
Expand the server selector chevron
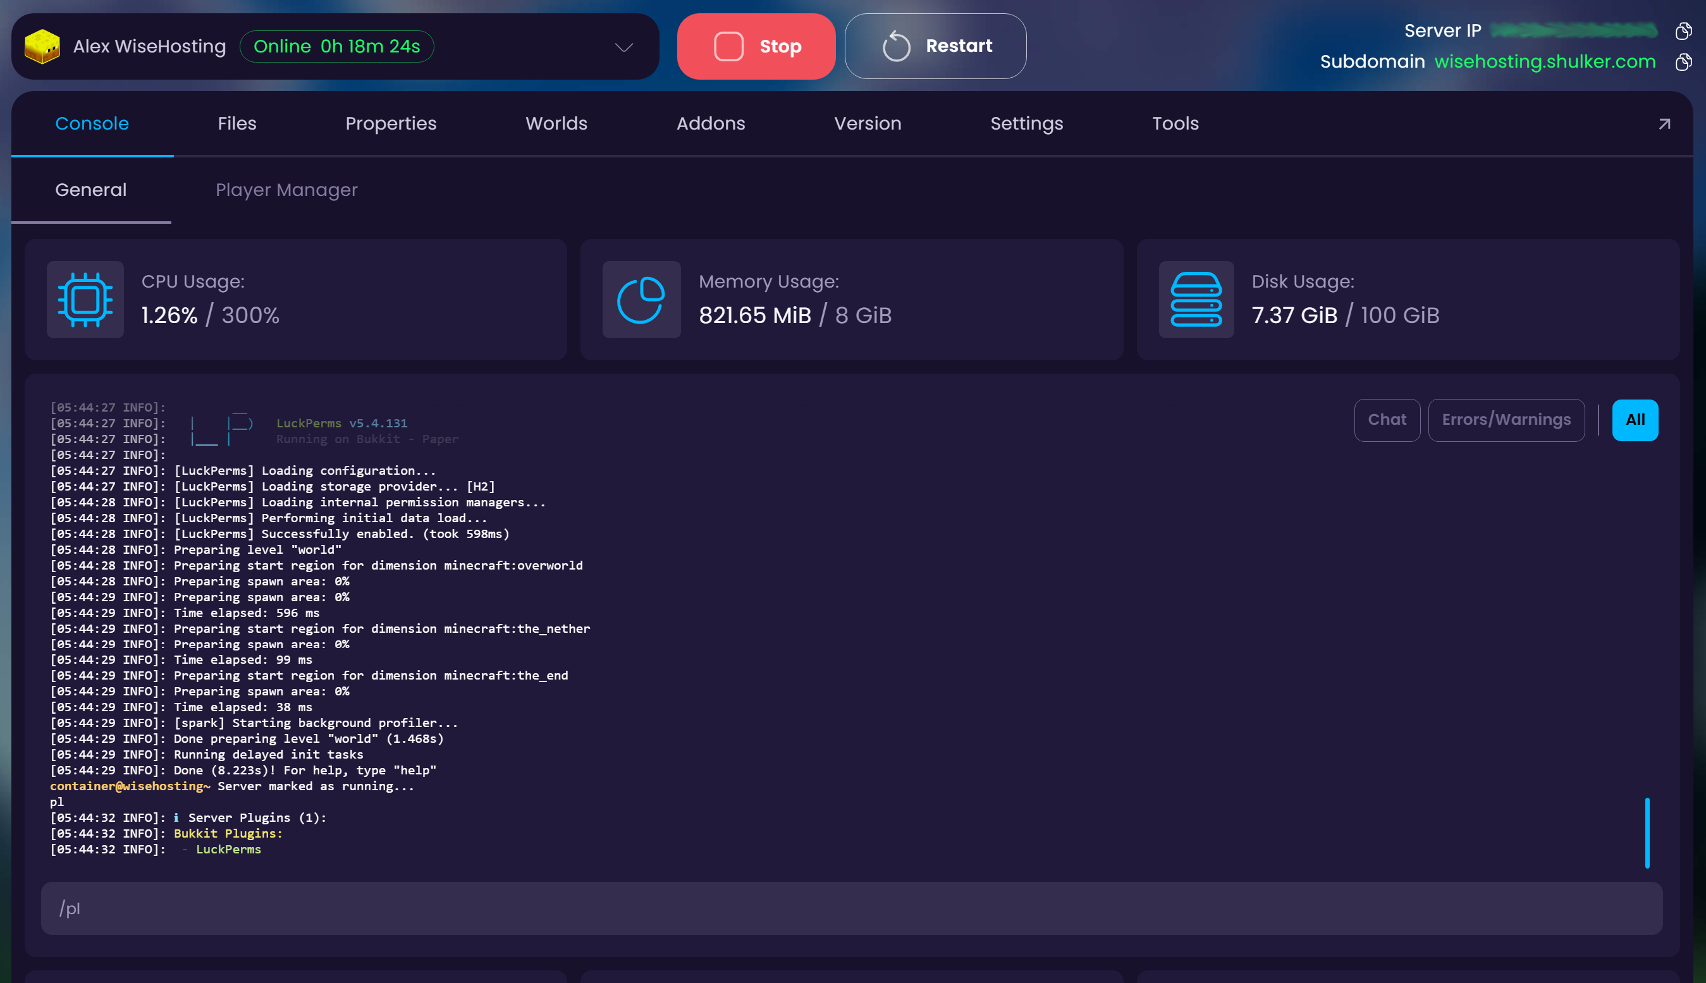point(624,47)
